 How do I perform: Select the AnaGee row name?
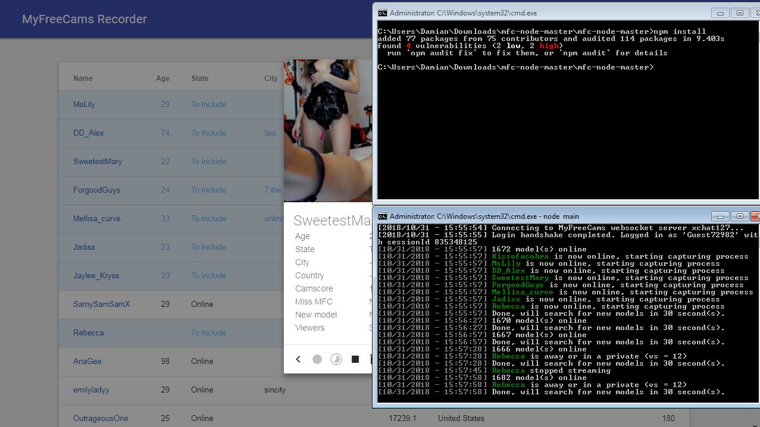[x=87, y=361]
